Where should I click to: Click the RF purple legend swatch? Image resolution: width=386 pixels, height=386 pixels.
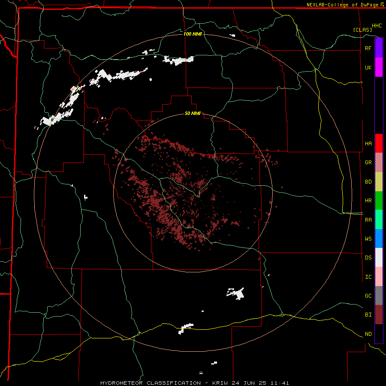(x=379, y=48)
